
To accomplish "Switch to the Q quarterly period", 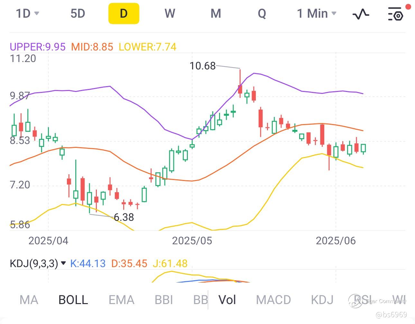I will coord(262,14).
